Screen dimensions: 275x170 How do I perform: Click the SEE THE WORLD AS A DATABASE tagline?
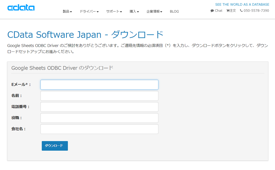tap(242, 5)
